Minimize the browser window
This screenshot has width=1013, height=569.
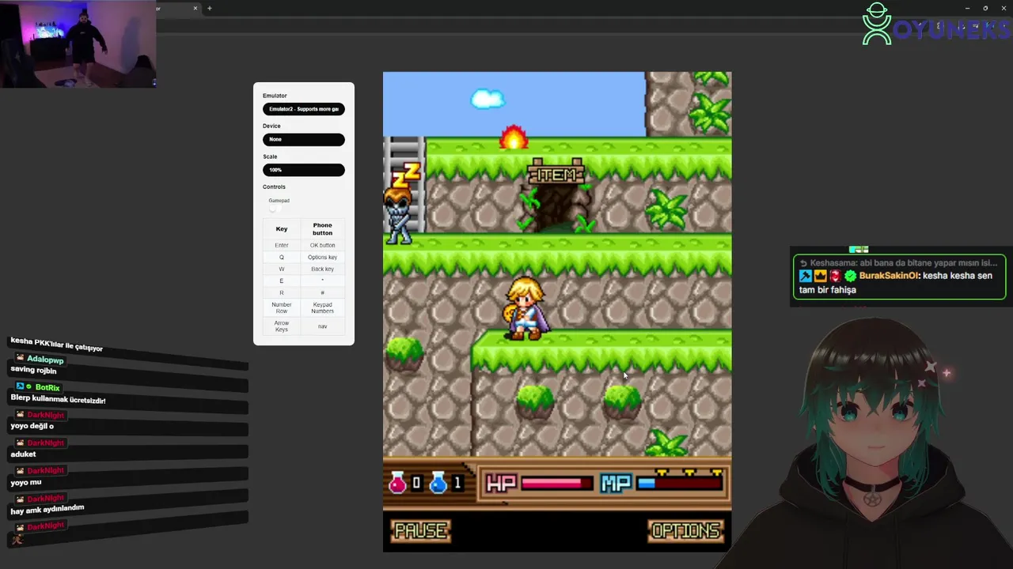click(967, 8)
